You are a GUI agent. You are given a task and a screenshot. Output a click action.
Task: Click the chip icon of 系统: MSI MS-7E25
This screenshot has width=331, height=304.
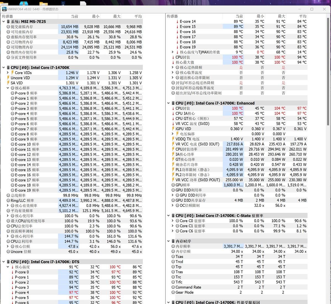(x=8, y=21)
